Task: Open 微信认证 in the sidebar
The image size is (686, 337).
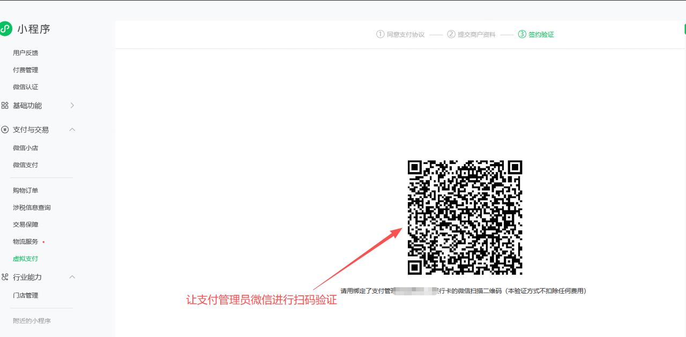Action: [x=26, y=87]
